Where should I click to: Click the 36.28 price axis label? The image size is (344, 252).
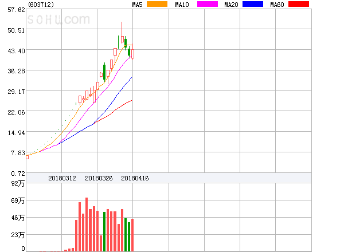16,71
